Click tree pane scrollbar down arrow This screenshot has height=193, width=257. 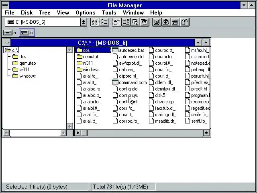[x=69, y=126]
